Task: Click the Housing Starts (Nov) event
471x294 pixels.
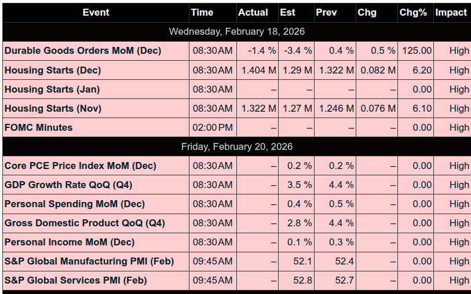Action: [53, 108]
